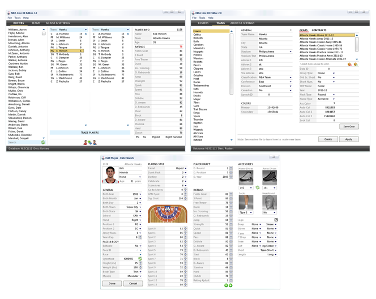Click the Apply button
376x299 pixels.
[349, 139]
